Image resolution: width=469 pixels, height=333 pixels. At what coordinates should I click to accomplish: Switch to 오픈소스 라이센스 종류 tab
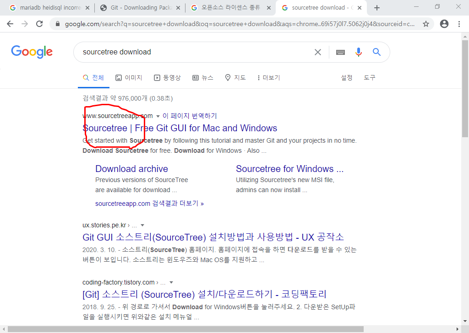[x=230, y=8]
